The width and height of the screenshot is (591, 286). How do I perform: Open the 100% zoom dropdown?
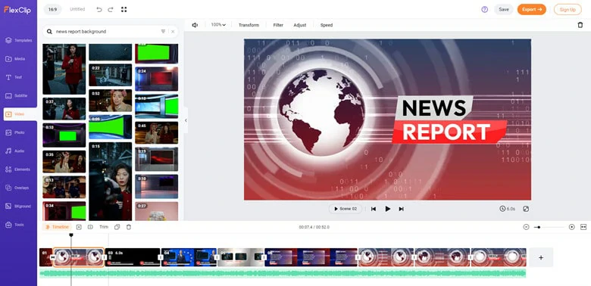click(x=218, y=25)
